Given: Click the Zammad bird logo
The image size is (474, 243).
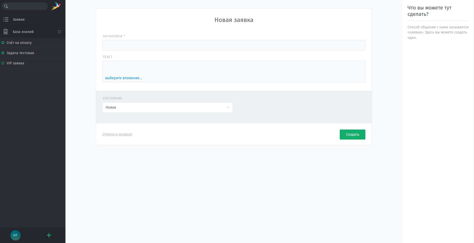Looking at the screenshot, I should click(x=56, y=6).
